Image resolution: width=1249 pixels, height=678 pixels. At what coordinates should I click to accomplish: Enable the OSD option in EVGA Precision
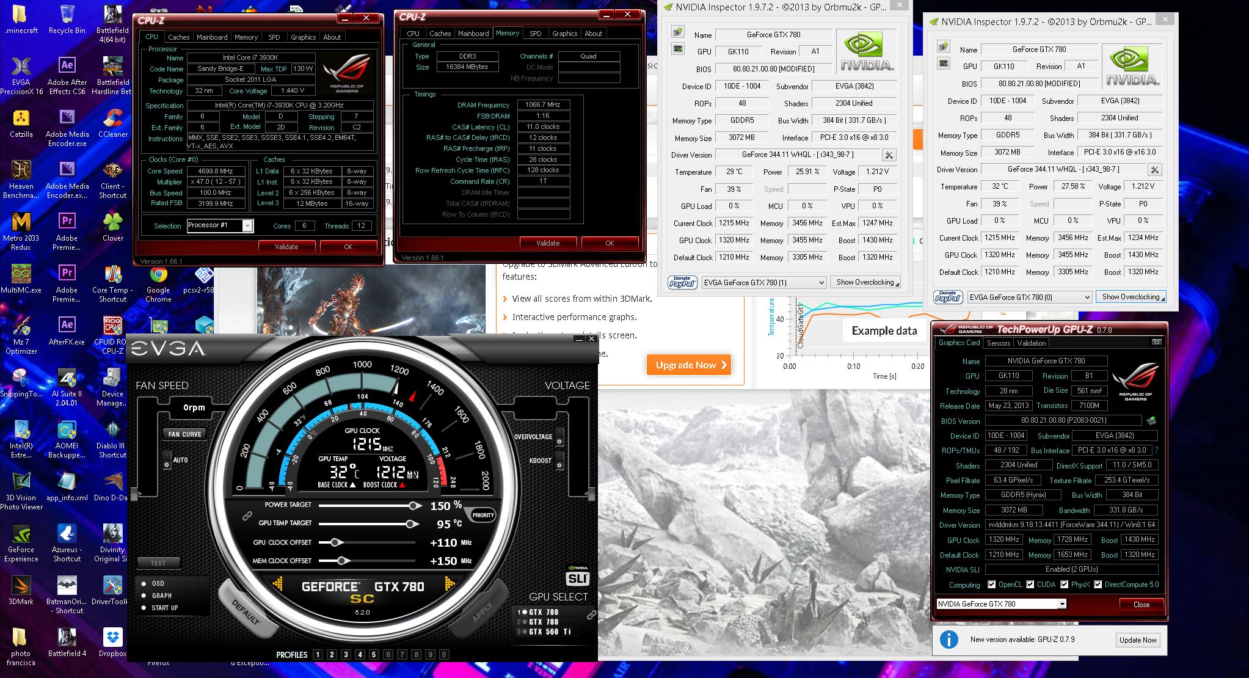(144, 583)
